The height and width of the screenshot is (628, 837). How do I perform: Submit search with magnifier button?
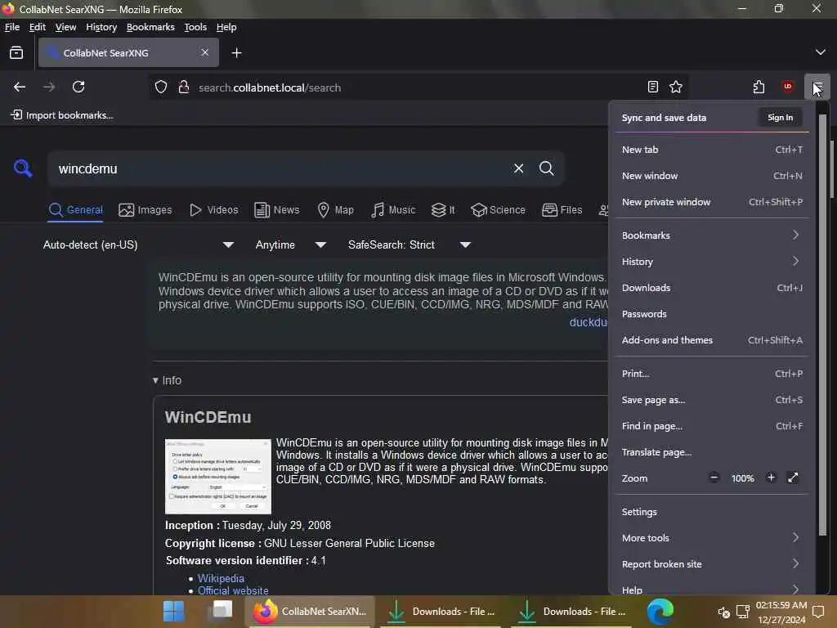(x=546, y=168)
